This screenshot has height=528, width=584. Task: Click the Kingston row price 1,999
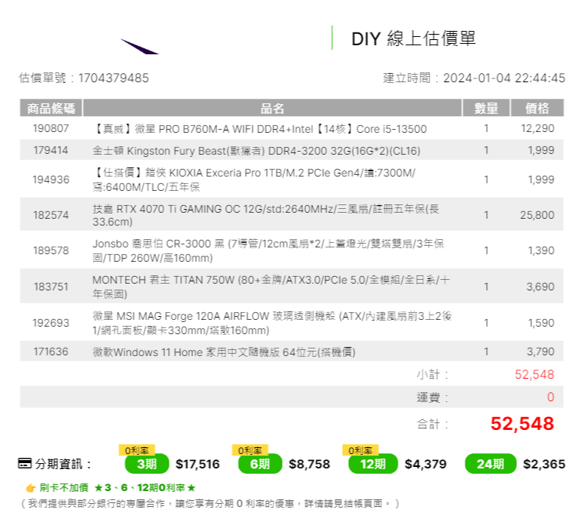[541, 150]
